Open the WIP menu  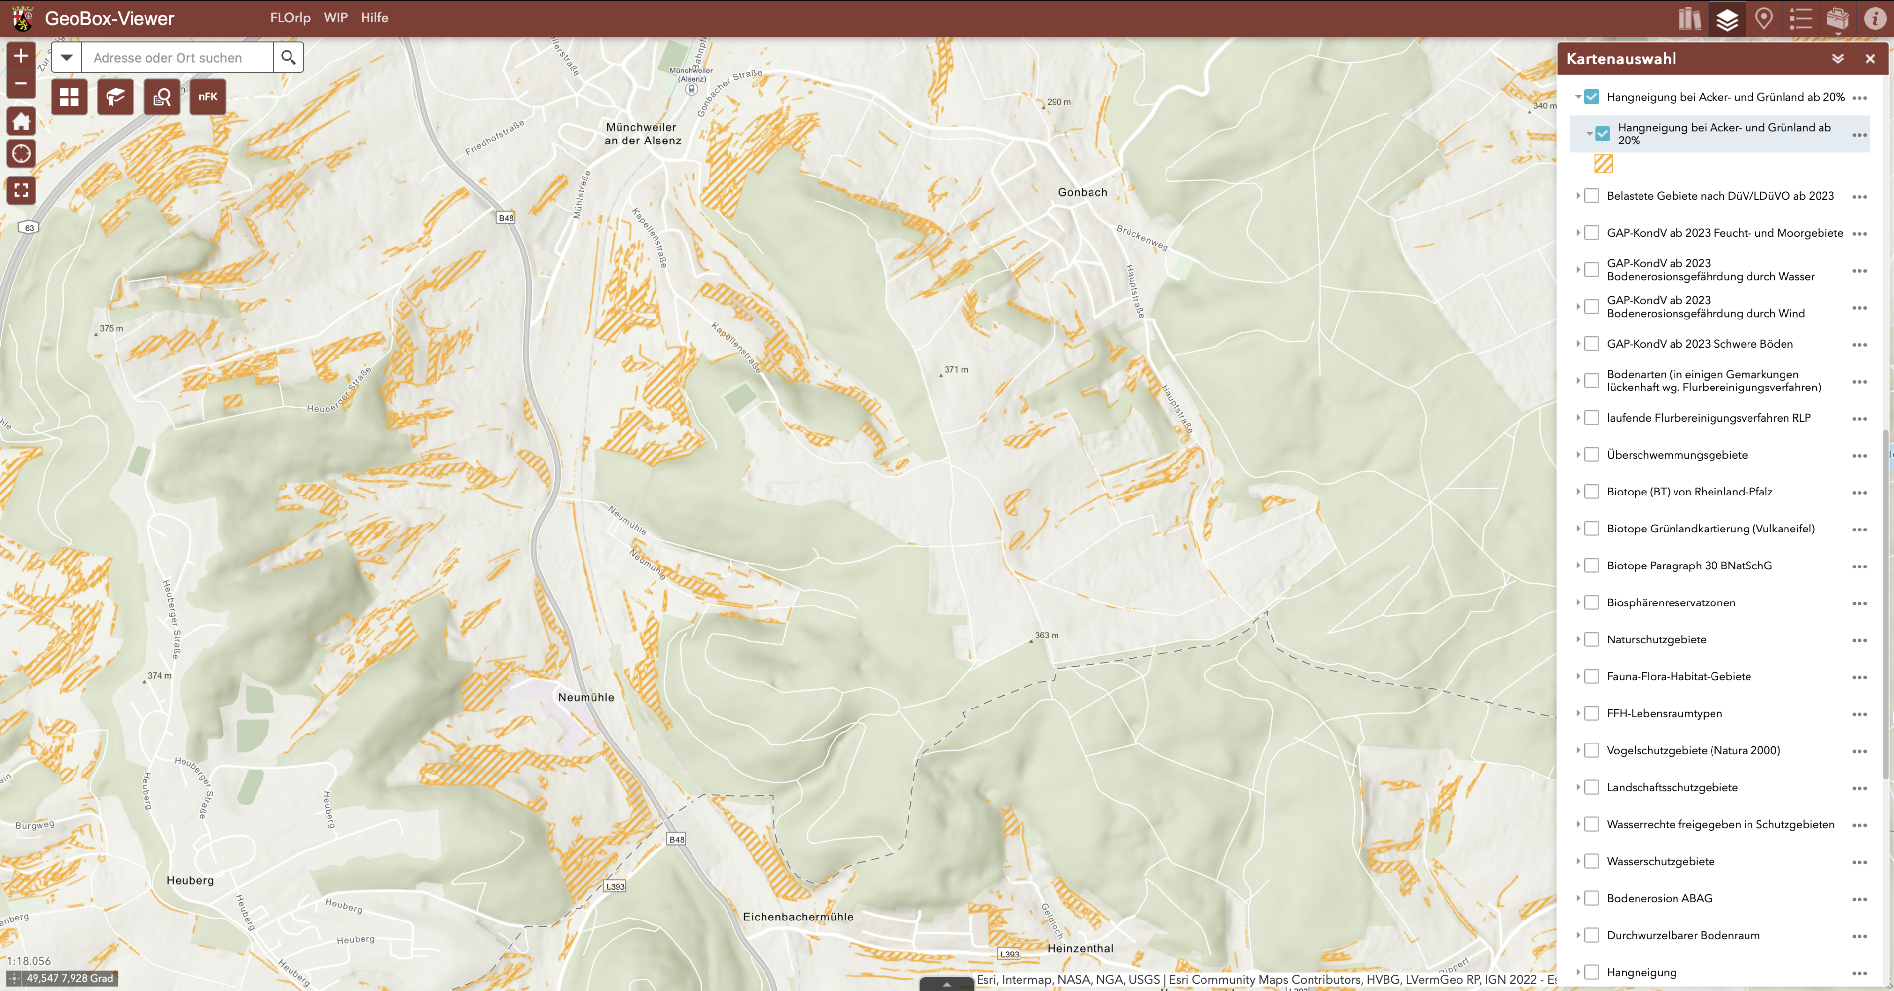point(335,18)
